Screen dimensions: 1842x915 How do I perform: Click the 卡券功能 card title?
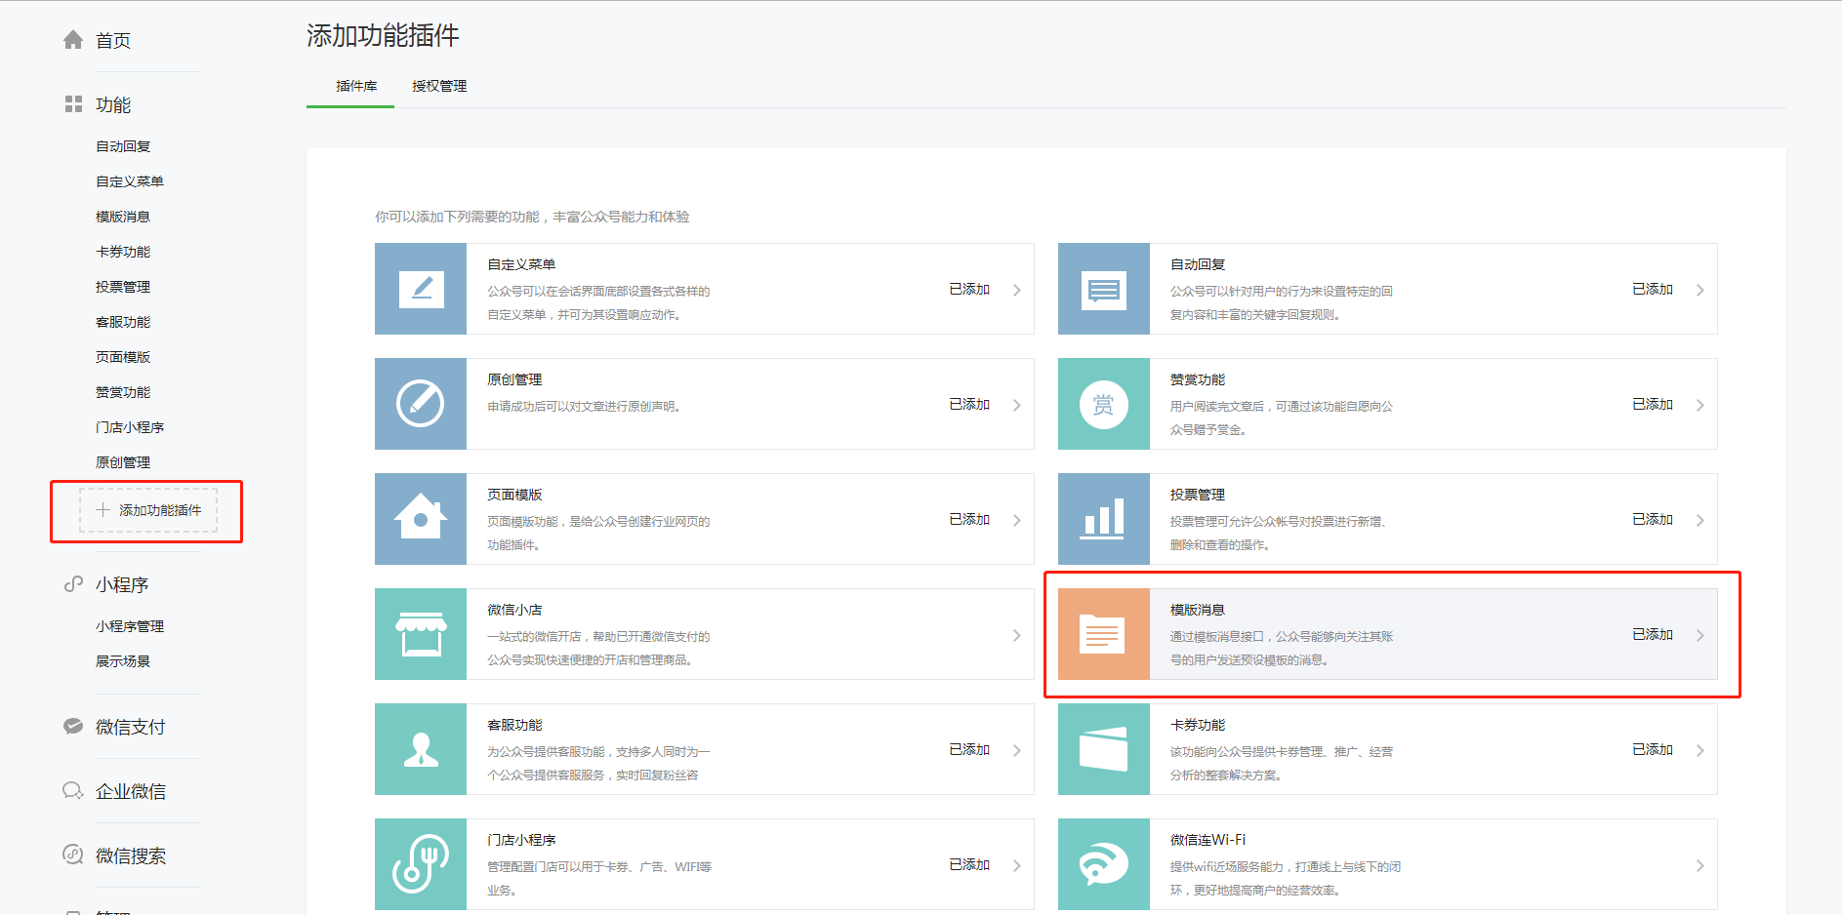click(x=1198, y=725)
